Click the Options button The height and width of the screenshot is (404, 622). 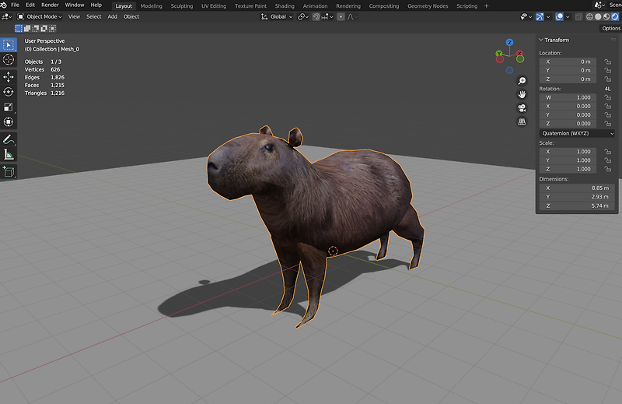coord(611,28)
